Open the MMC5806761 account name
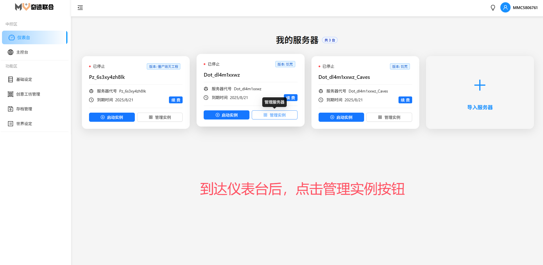 pos(525,8)
